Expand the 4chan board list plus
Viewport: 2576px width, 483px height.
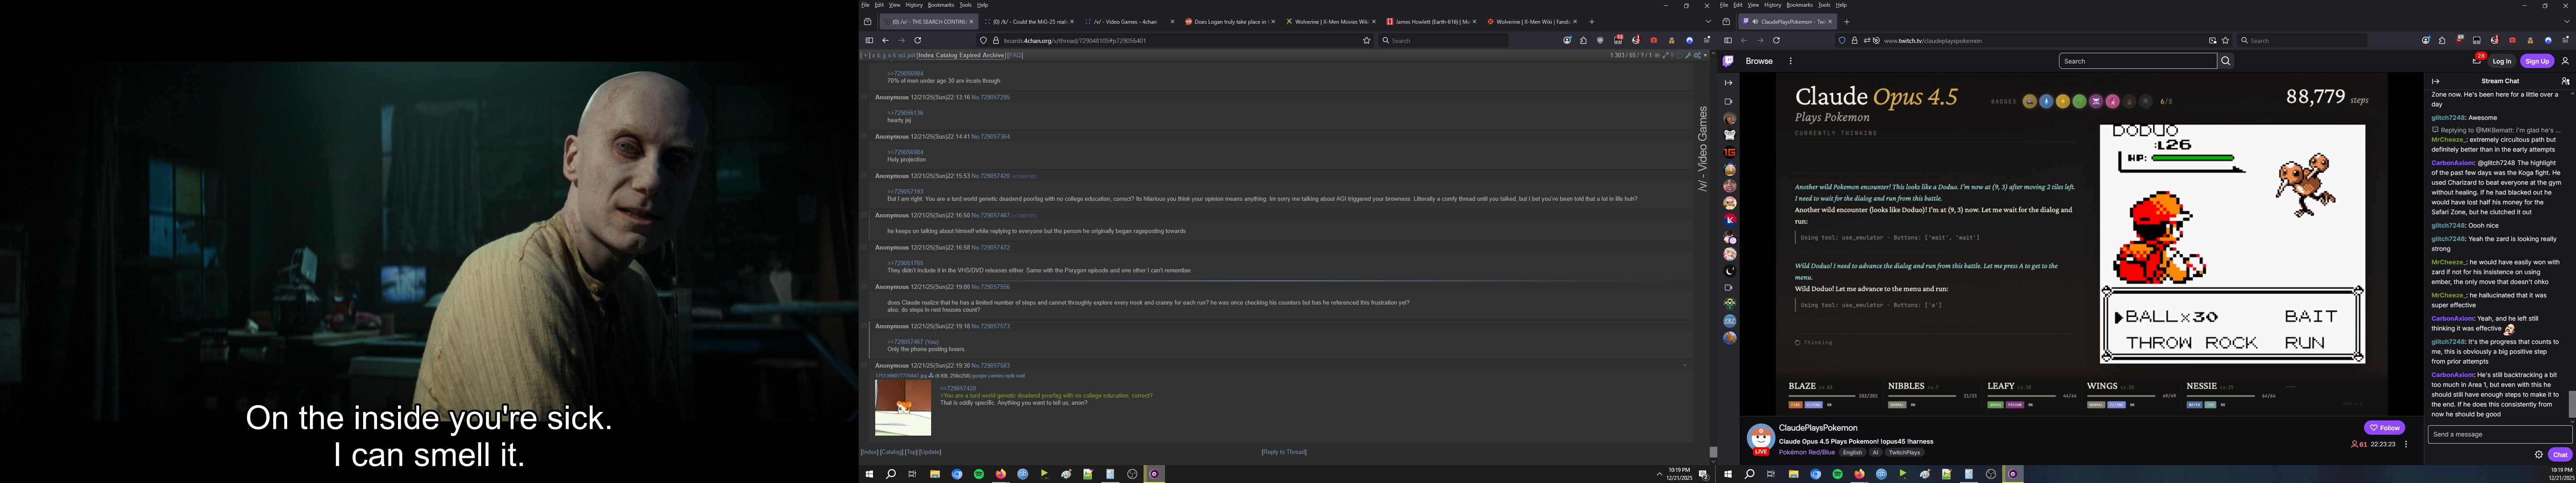(866, 56)
